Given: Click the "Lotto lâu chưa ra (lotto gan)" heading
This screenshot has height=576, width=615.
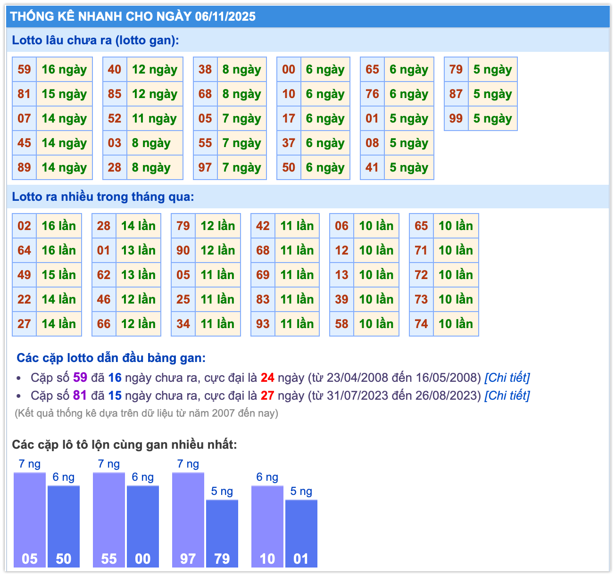Looking at the screenshot, I should coord(95,41).
